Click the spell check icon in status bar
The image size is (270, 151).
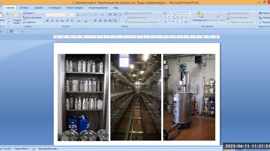pos(34,149)
